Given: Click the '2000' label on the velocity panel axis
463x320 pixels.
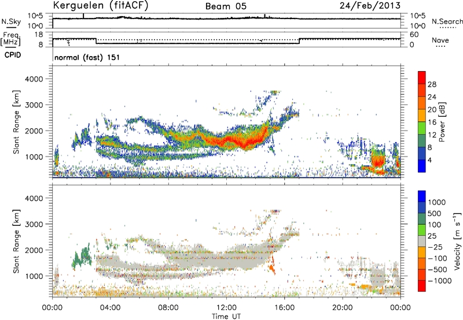Looking at the screenshot, I should click(x=34, y=250).
